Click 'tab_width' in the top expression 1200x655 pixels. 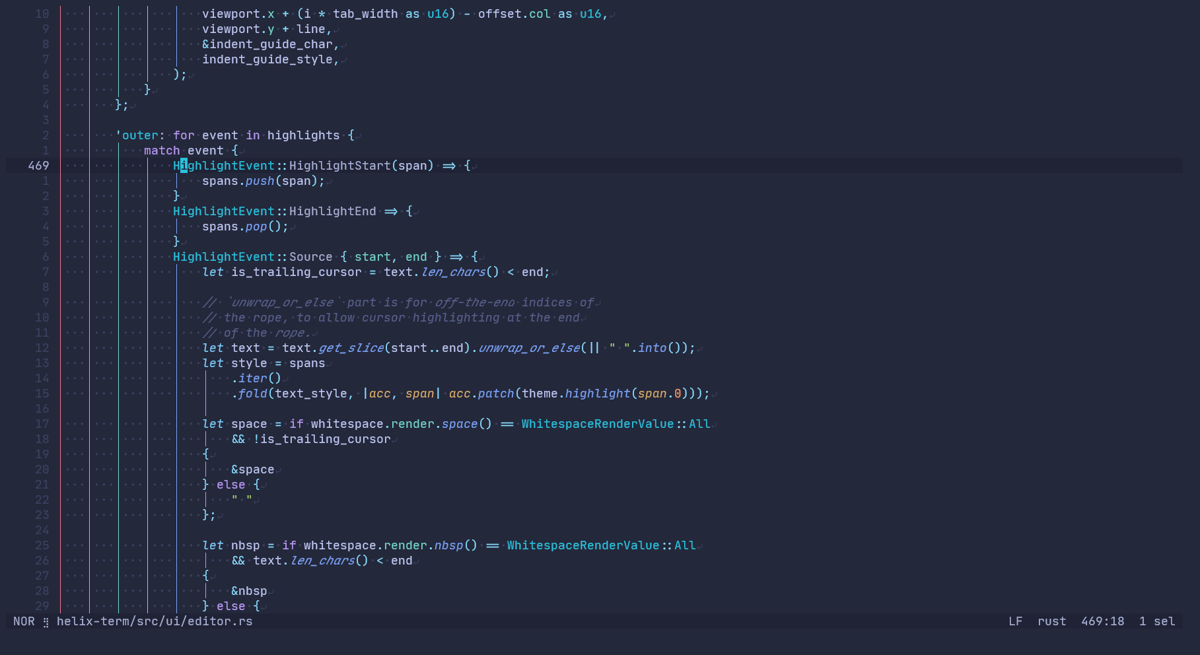[365, 14]
